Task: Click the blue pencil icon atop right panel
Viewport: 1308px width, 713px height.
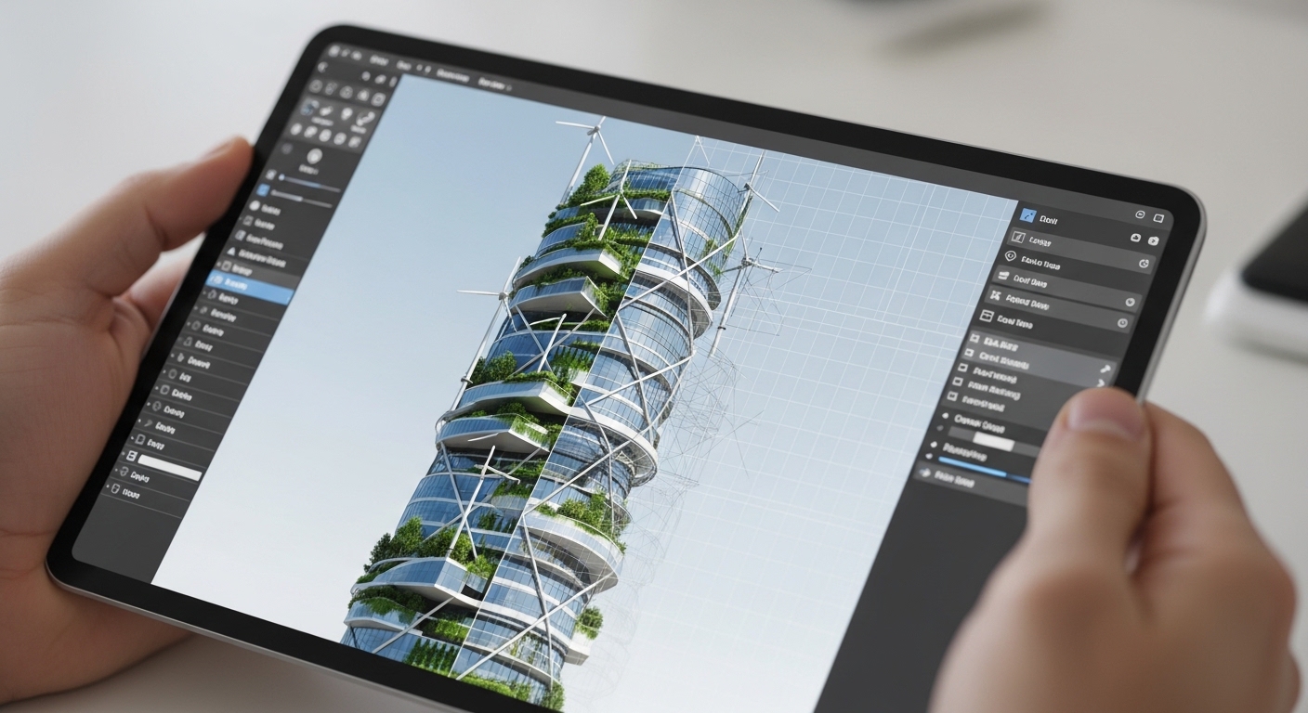Action: [x=1027, y=215]
